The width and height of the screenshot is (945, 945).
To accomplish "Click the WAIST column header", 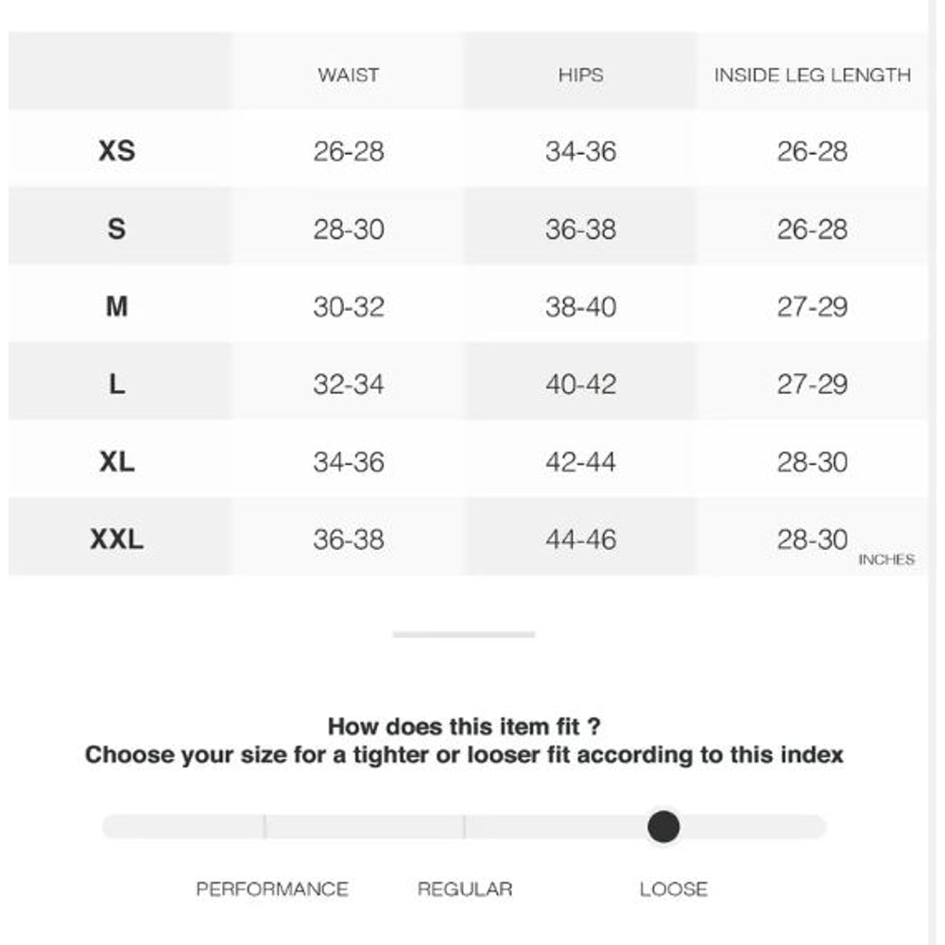I will point(349,75).
